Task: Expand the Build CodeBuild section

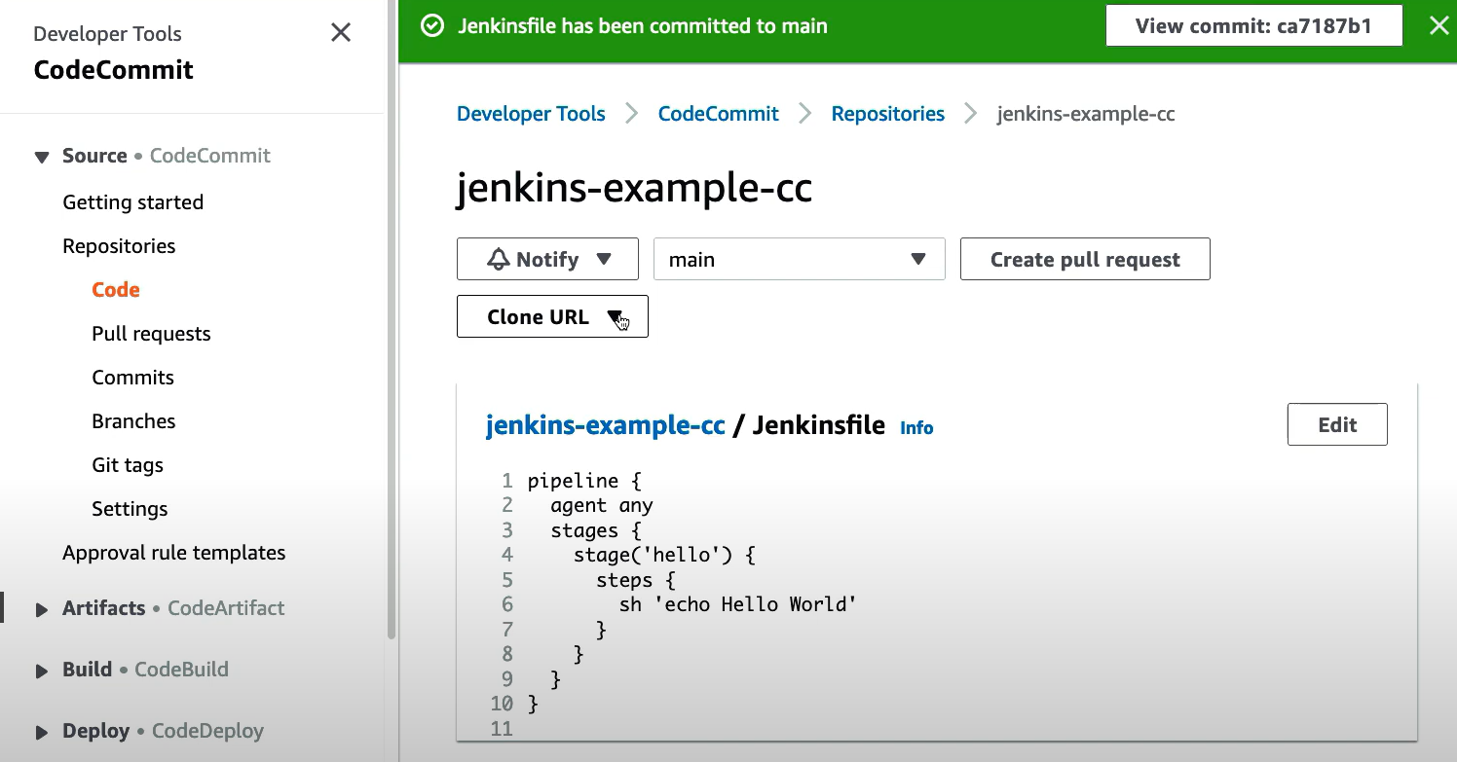Action: (42, 671)
